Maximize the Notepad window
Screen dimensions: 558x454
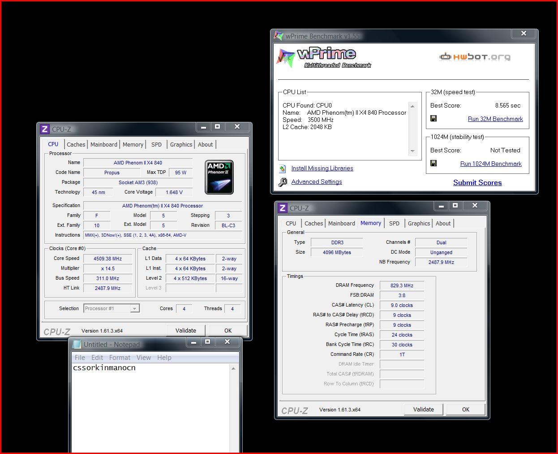coord(207,342)
